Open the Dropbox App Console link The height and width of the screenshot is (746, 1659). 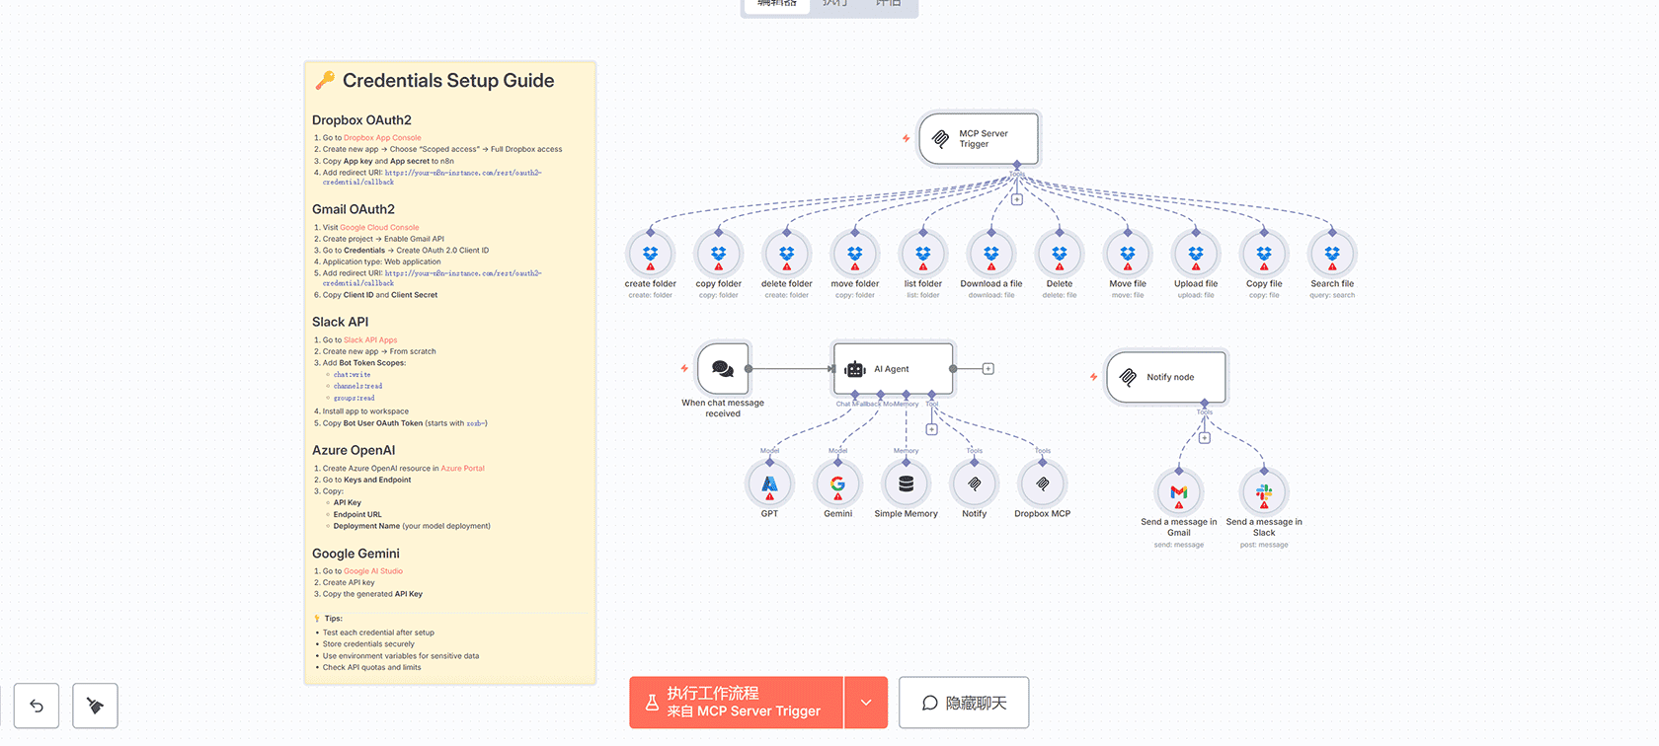(x=382, y=138)
